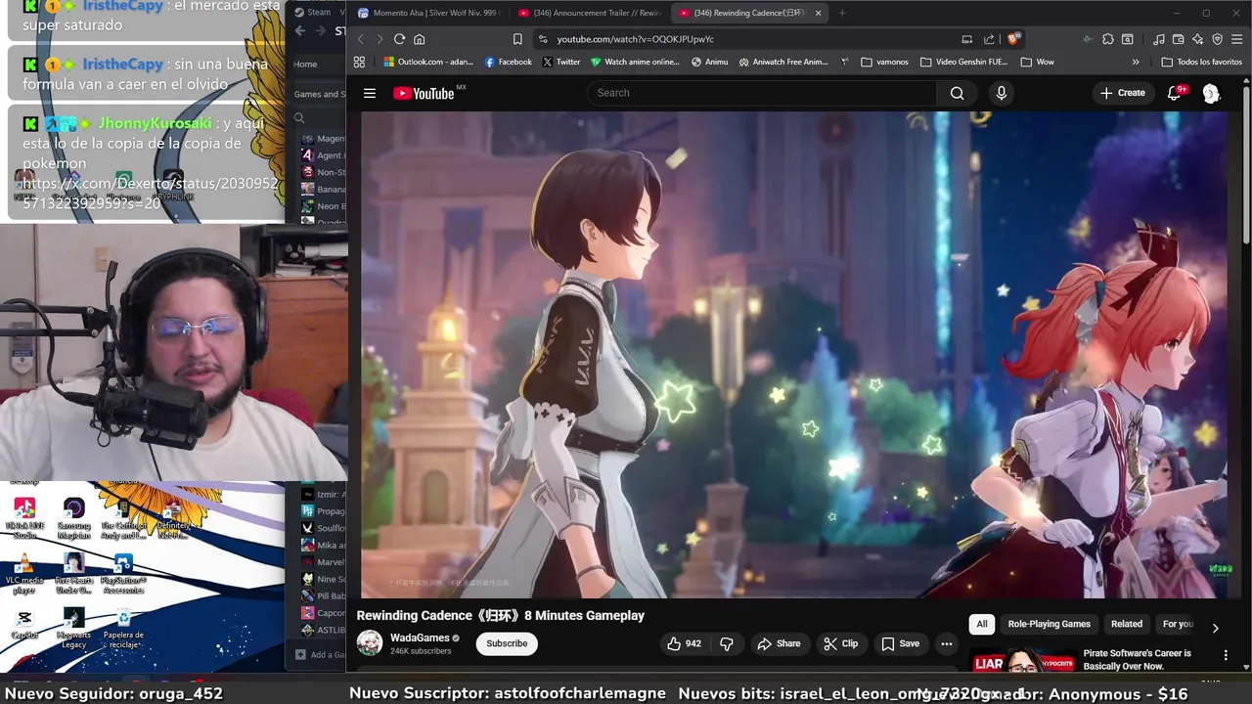This screenshot has height=704, width=1252.
Task: Open the CapCut desktop shortcut
Action: [24, 625]
